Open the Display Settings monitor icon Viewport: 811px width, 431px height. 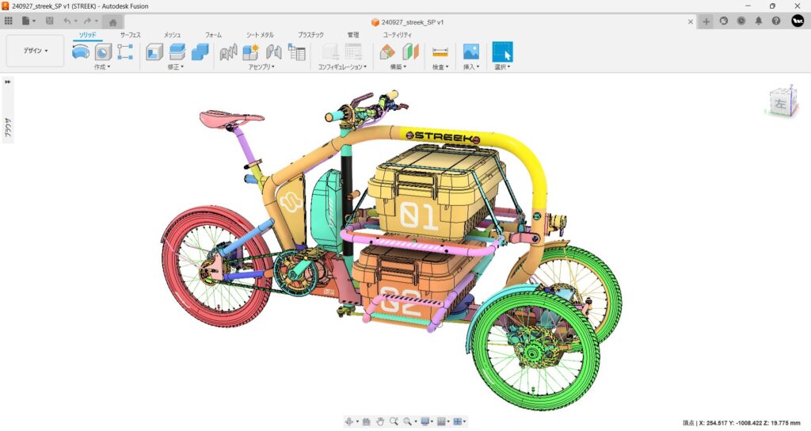pos(425,421)
